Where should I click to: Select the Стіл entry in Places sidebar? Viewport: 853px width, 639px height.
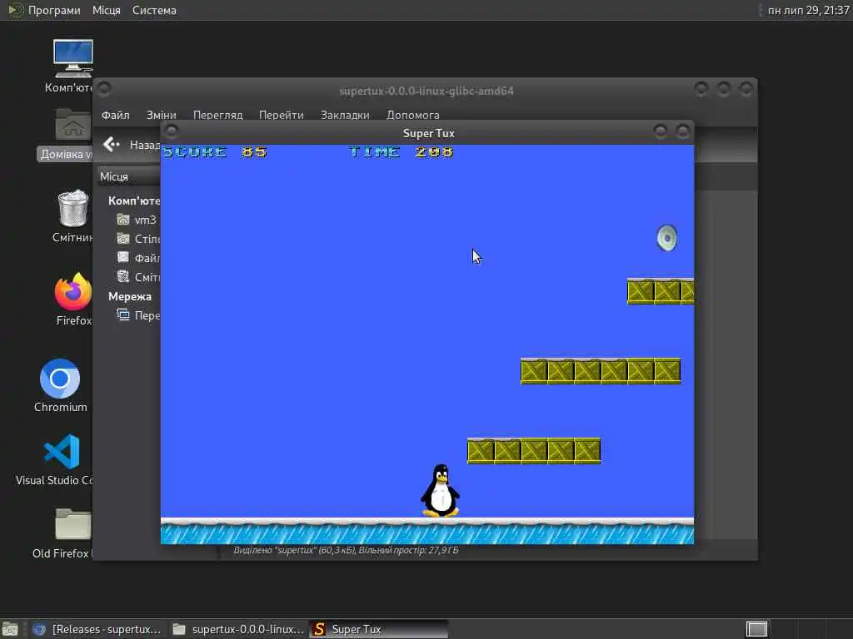(137, 239)
